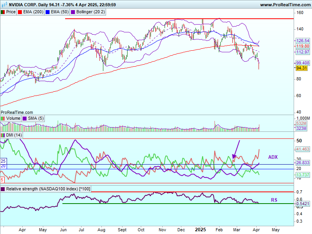
Task: Click the 0.5421 relative strength value label
Action: (303, 204)
